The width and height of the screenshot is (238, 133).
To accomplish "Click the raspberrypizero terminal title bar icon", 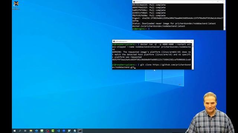I will click(x=114, y=41).
